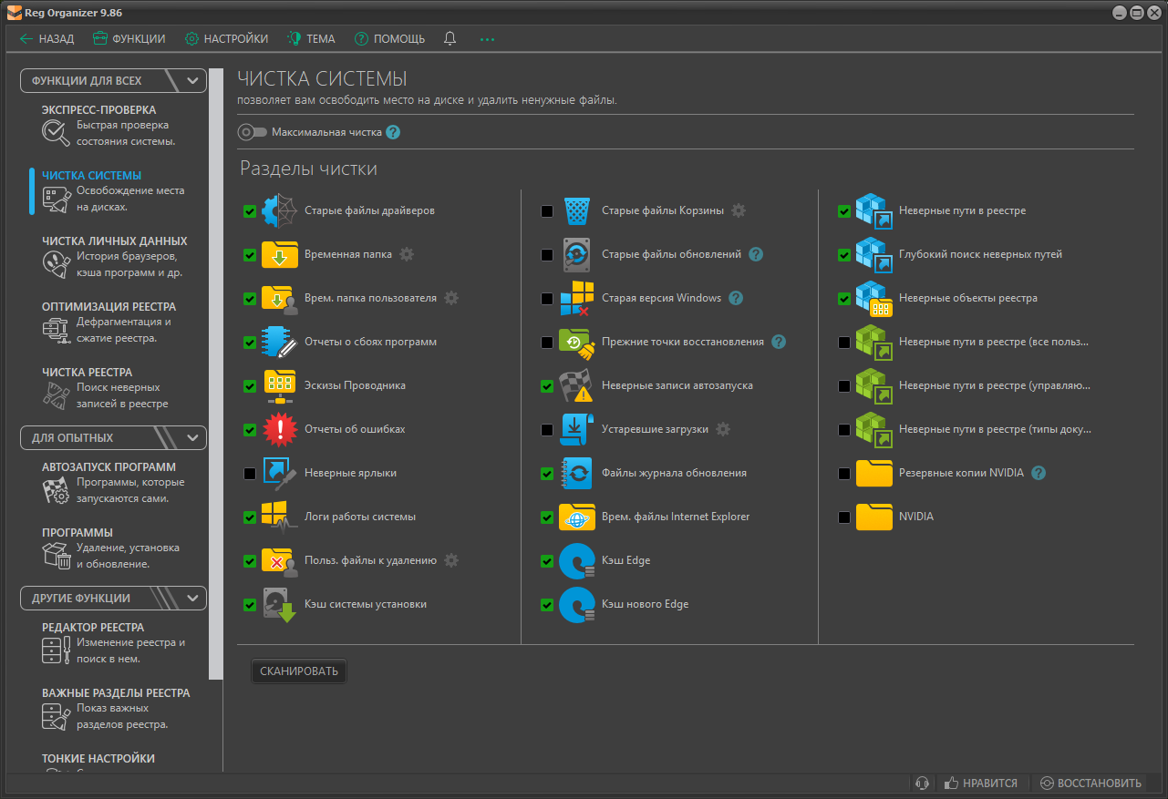Image resolution: width=1168 pixels, height=799 pixels.
Task: Collapse the ФУНКЦИИ ДЛЯ ВСЕХ section
Action: point(192,81)
